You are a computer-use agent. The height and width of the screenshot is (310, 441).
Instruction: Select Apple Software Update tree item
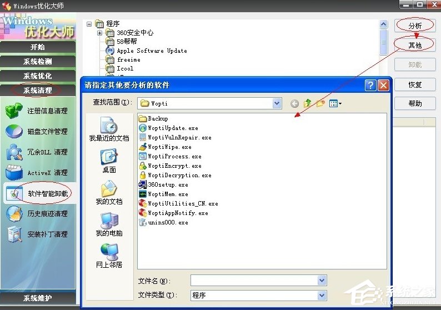[x=152, y=51]
